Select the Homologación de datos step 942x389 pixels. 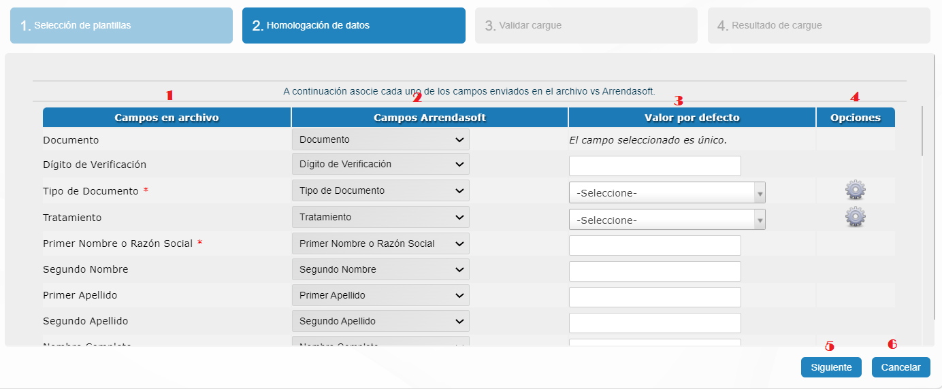[x=353, y=26]
